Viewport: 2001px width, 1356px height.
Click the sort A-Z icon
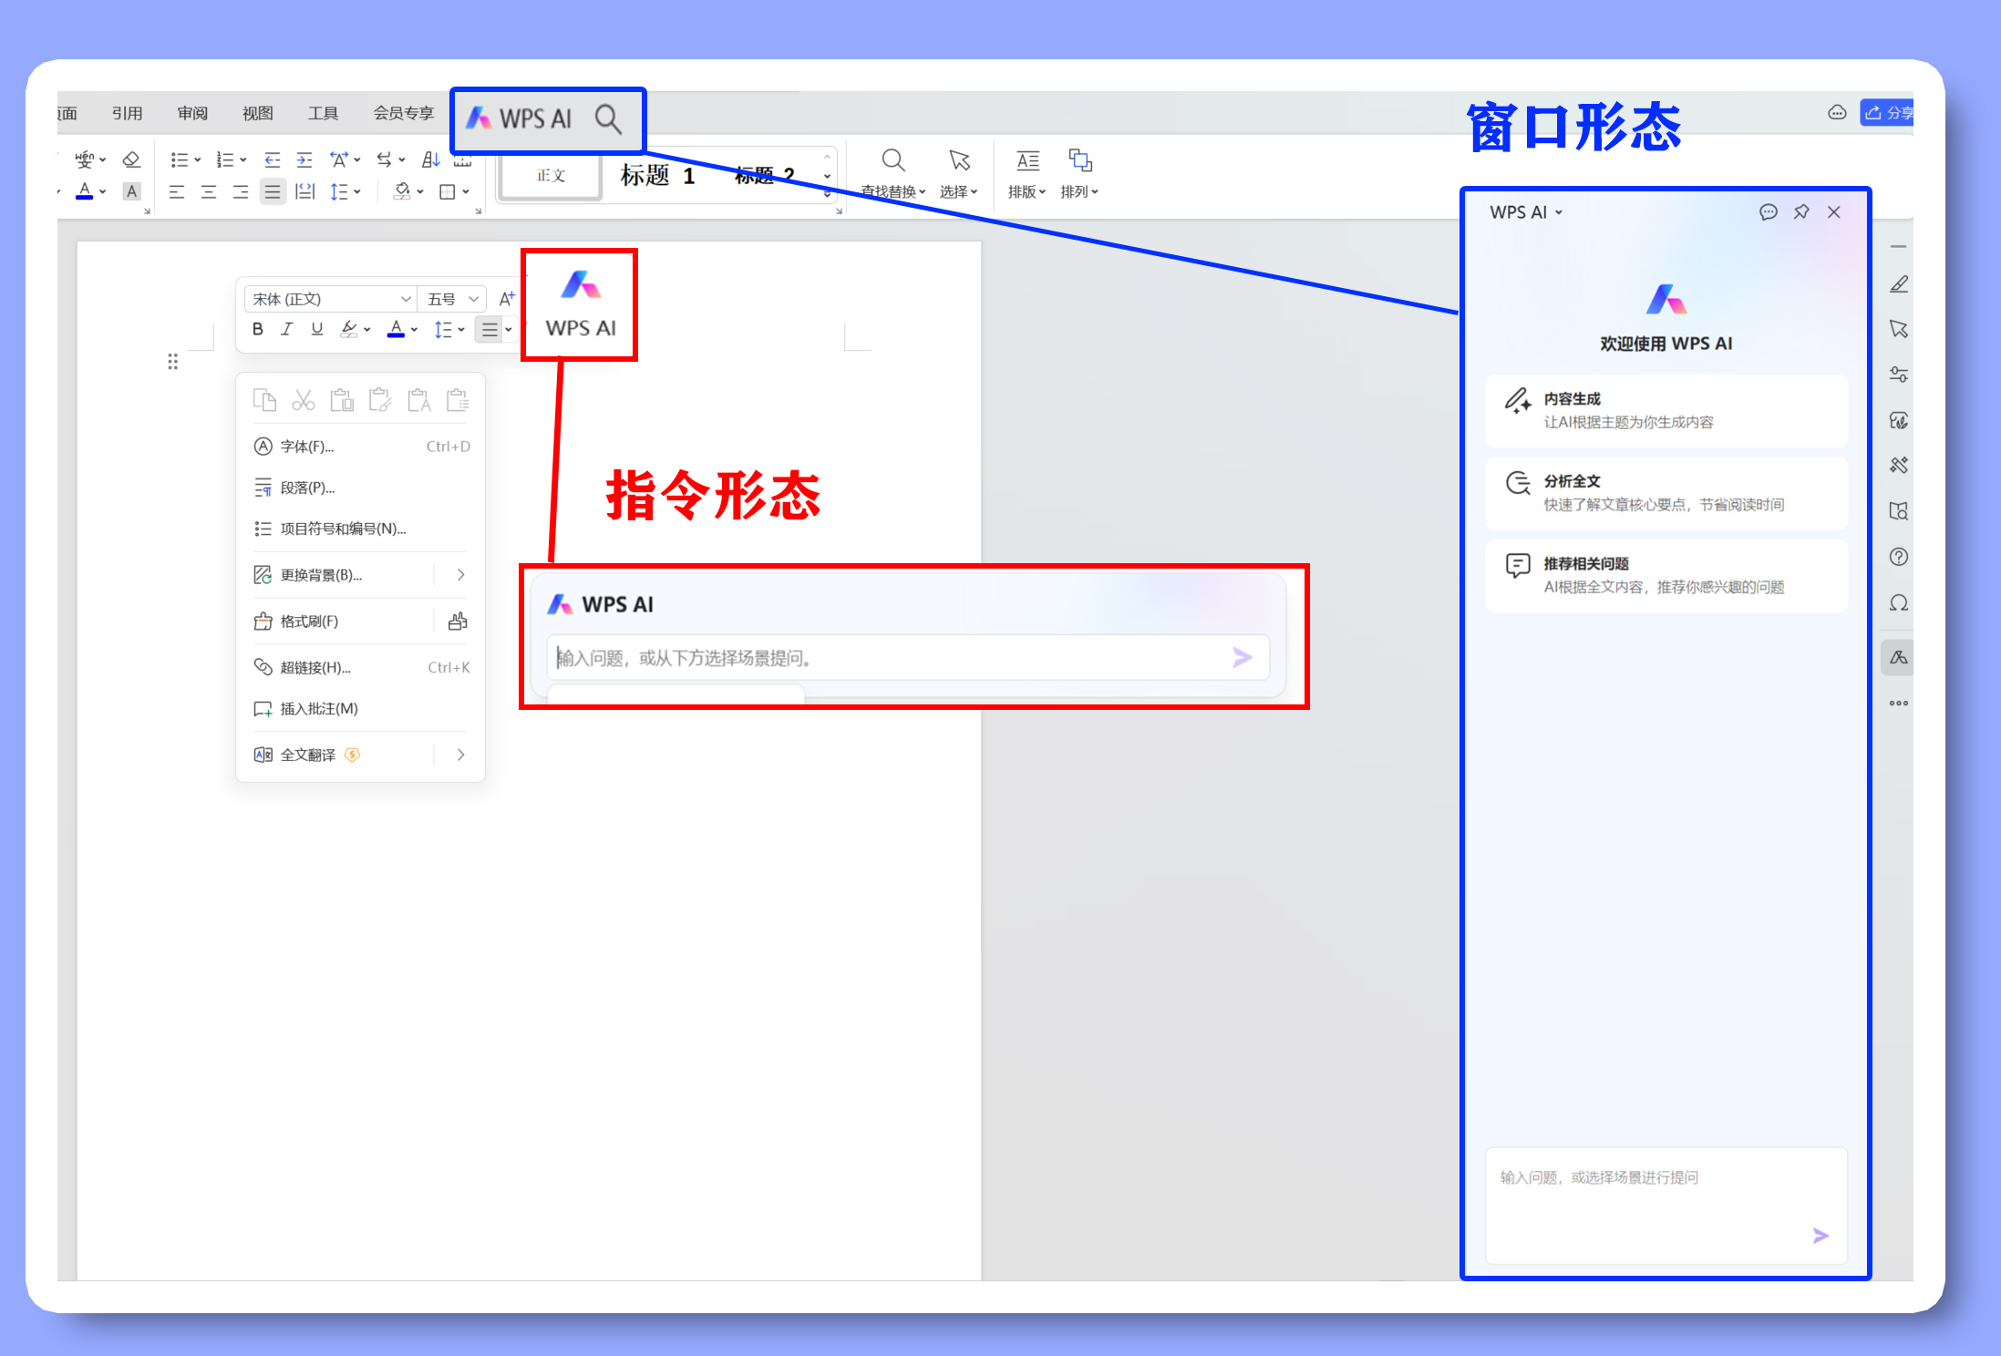pos(430,159)
